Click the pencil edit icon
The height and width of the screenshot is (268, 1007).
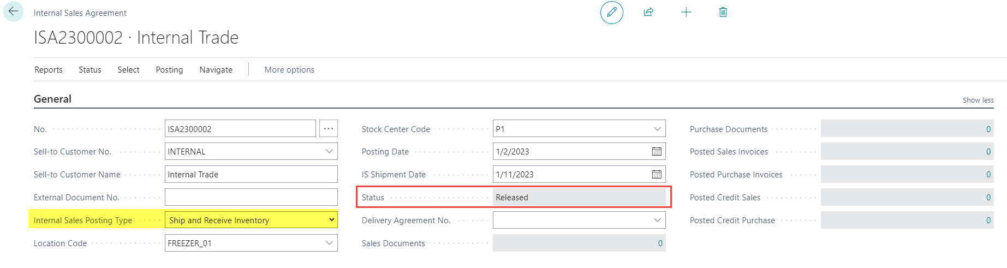coord(612,12)
